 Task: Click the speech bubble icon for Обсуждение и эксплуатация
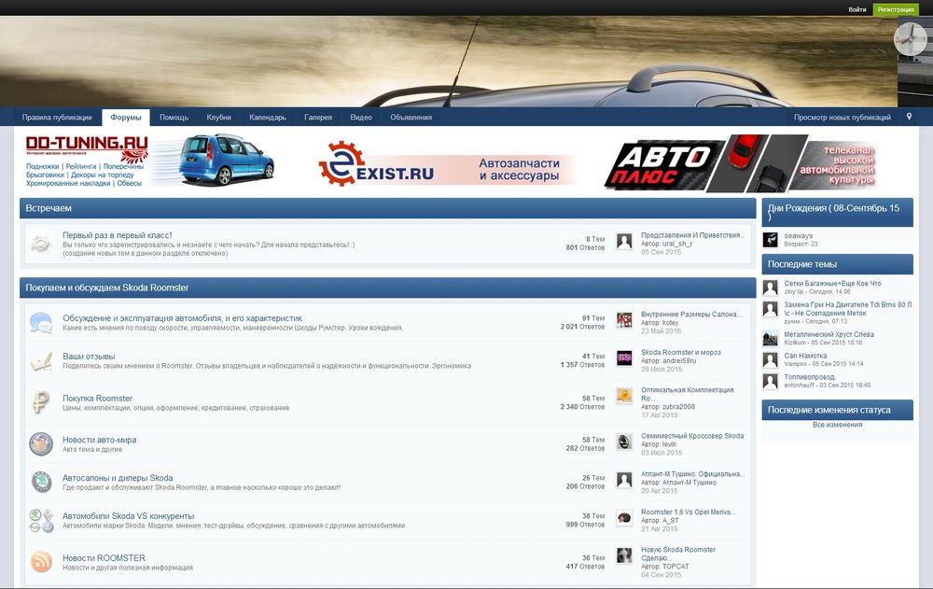click(41, 322)
